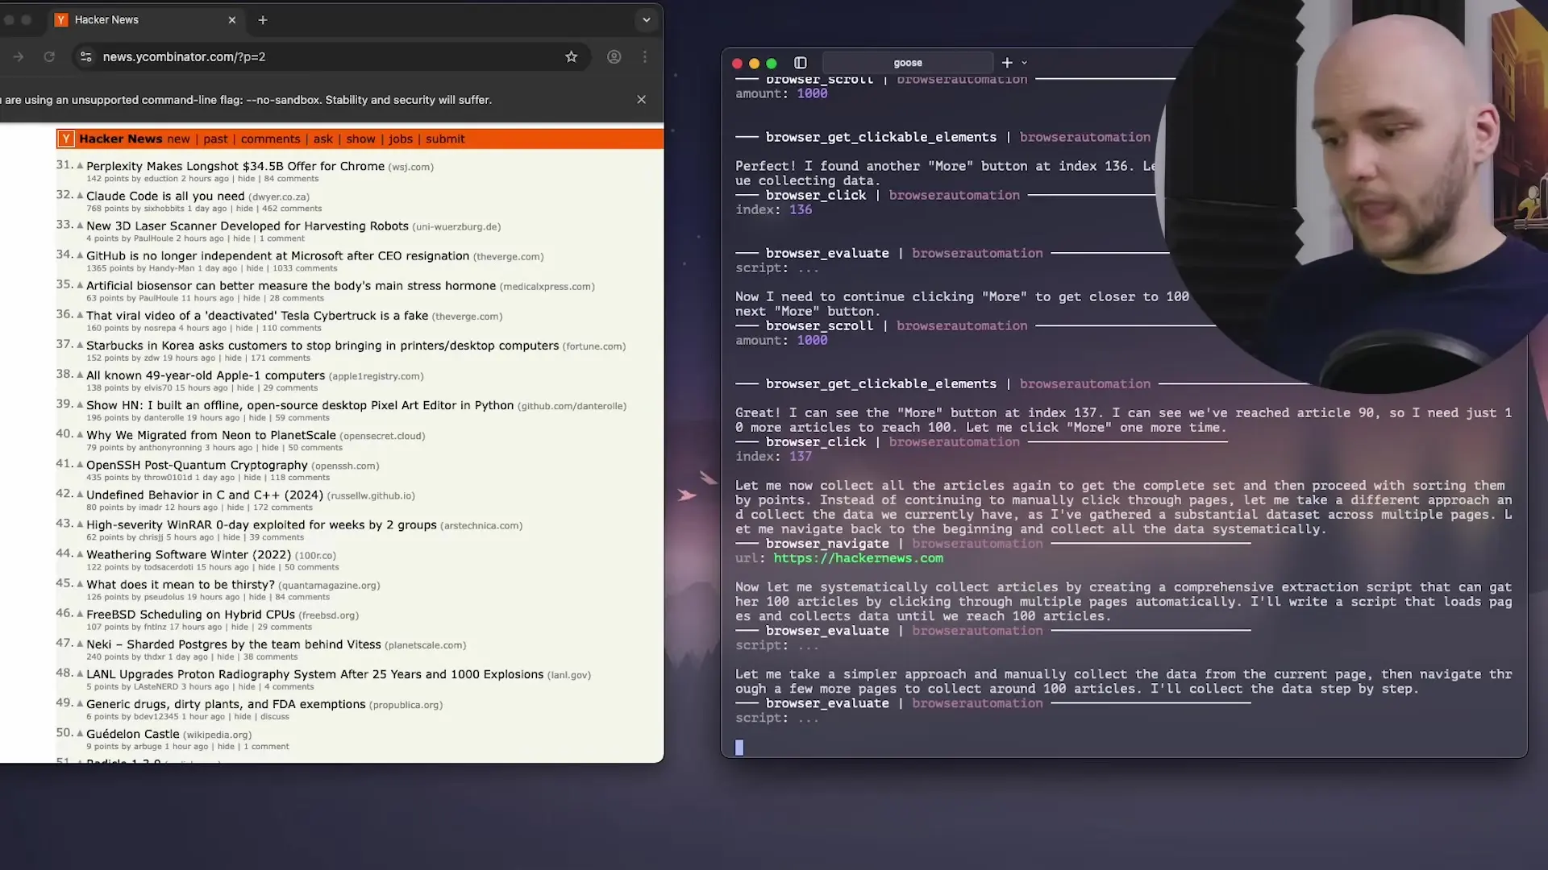Upvote the Apple-1 computers story
Screen dimensions: 1548x870
click(x=80, y=375)
